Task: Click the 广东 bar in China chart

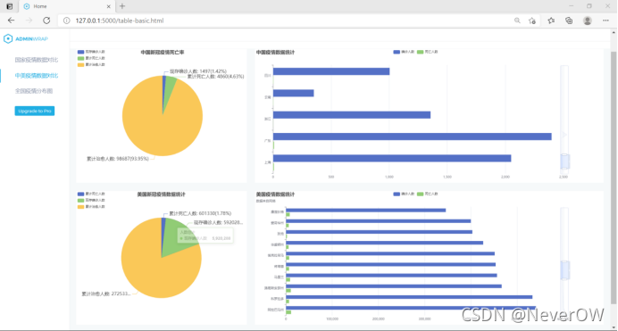Action: [412, 137]
